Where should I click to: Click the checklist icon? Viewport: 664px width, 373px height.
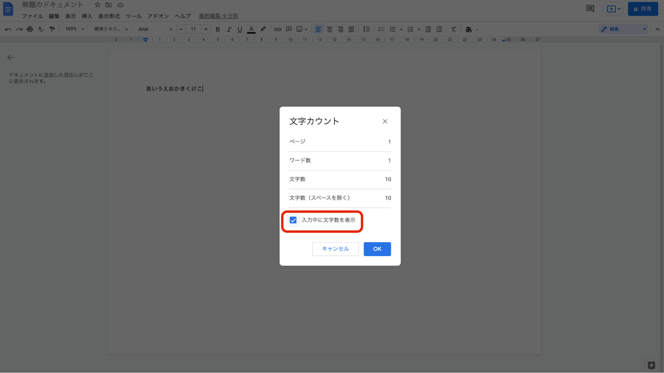coord(381,29)
